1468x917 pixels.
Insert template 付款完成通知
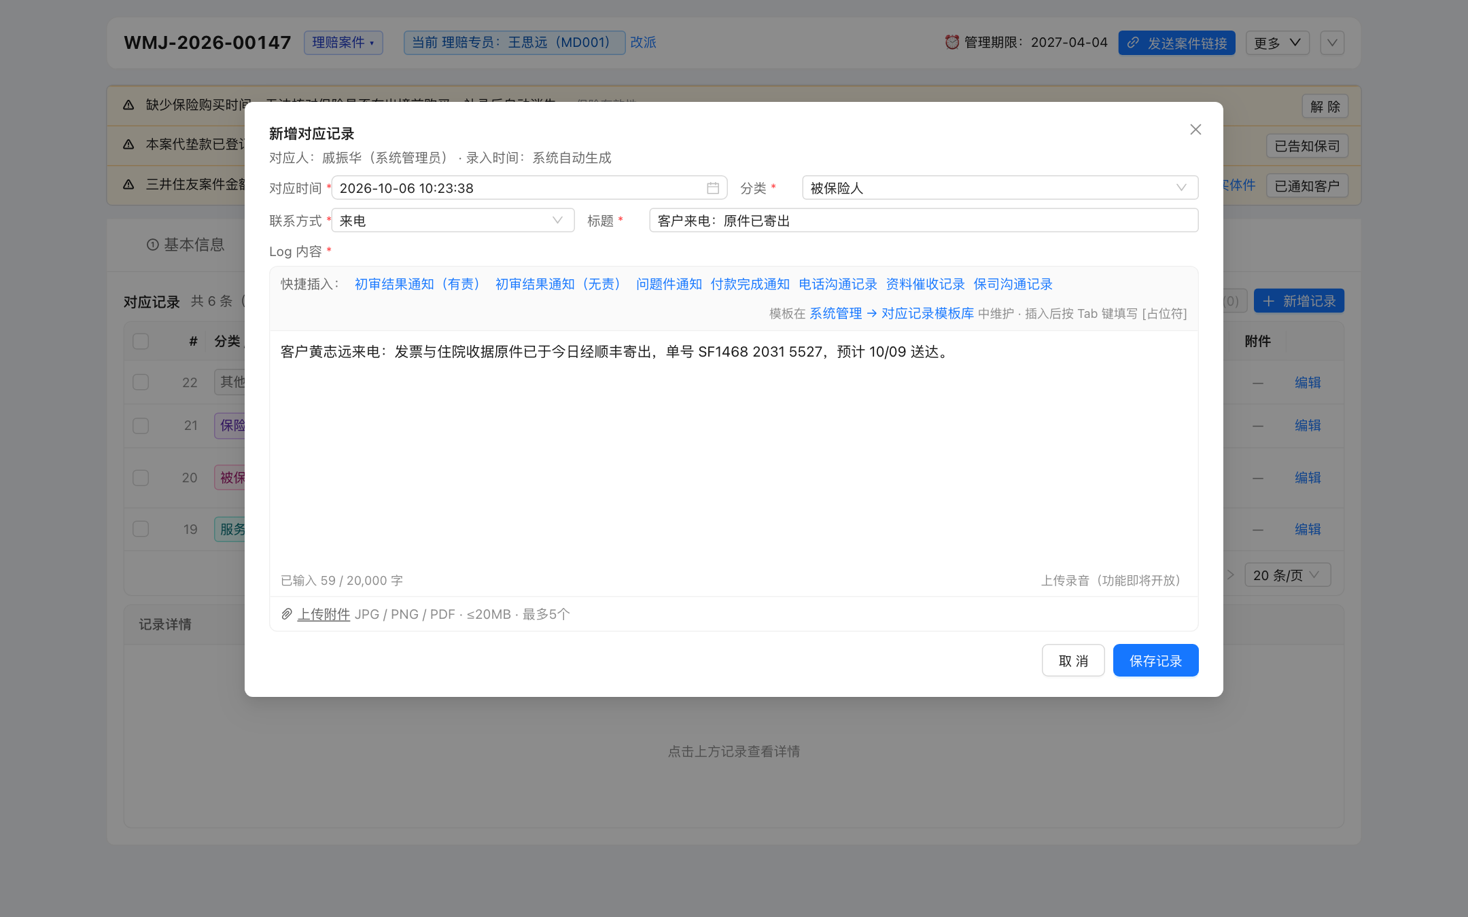[750, 284]
